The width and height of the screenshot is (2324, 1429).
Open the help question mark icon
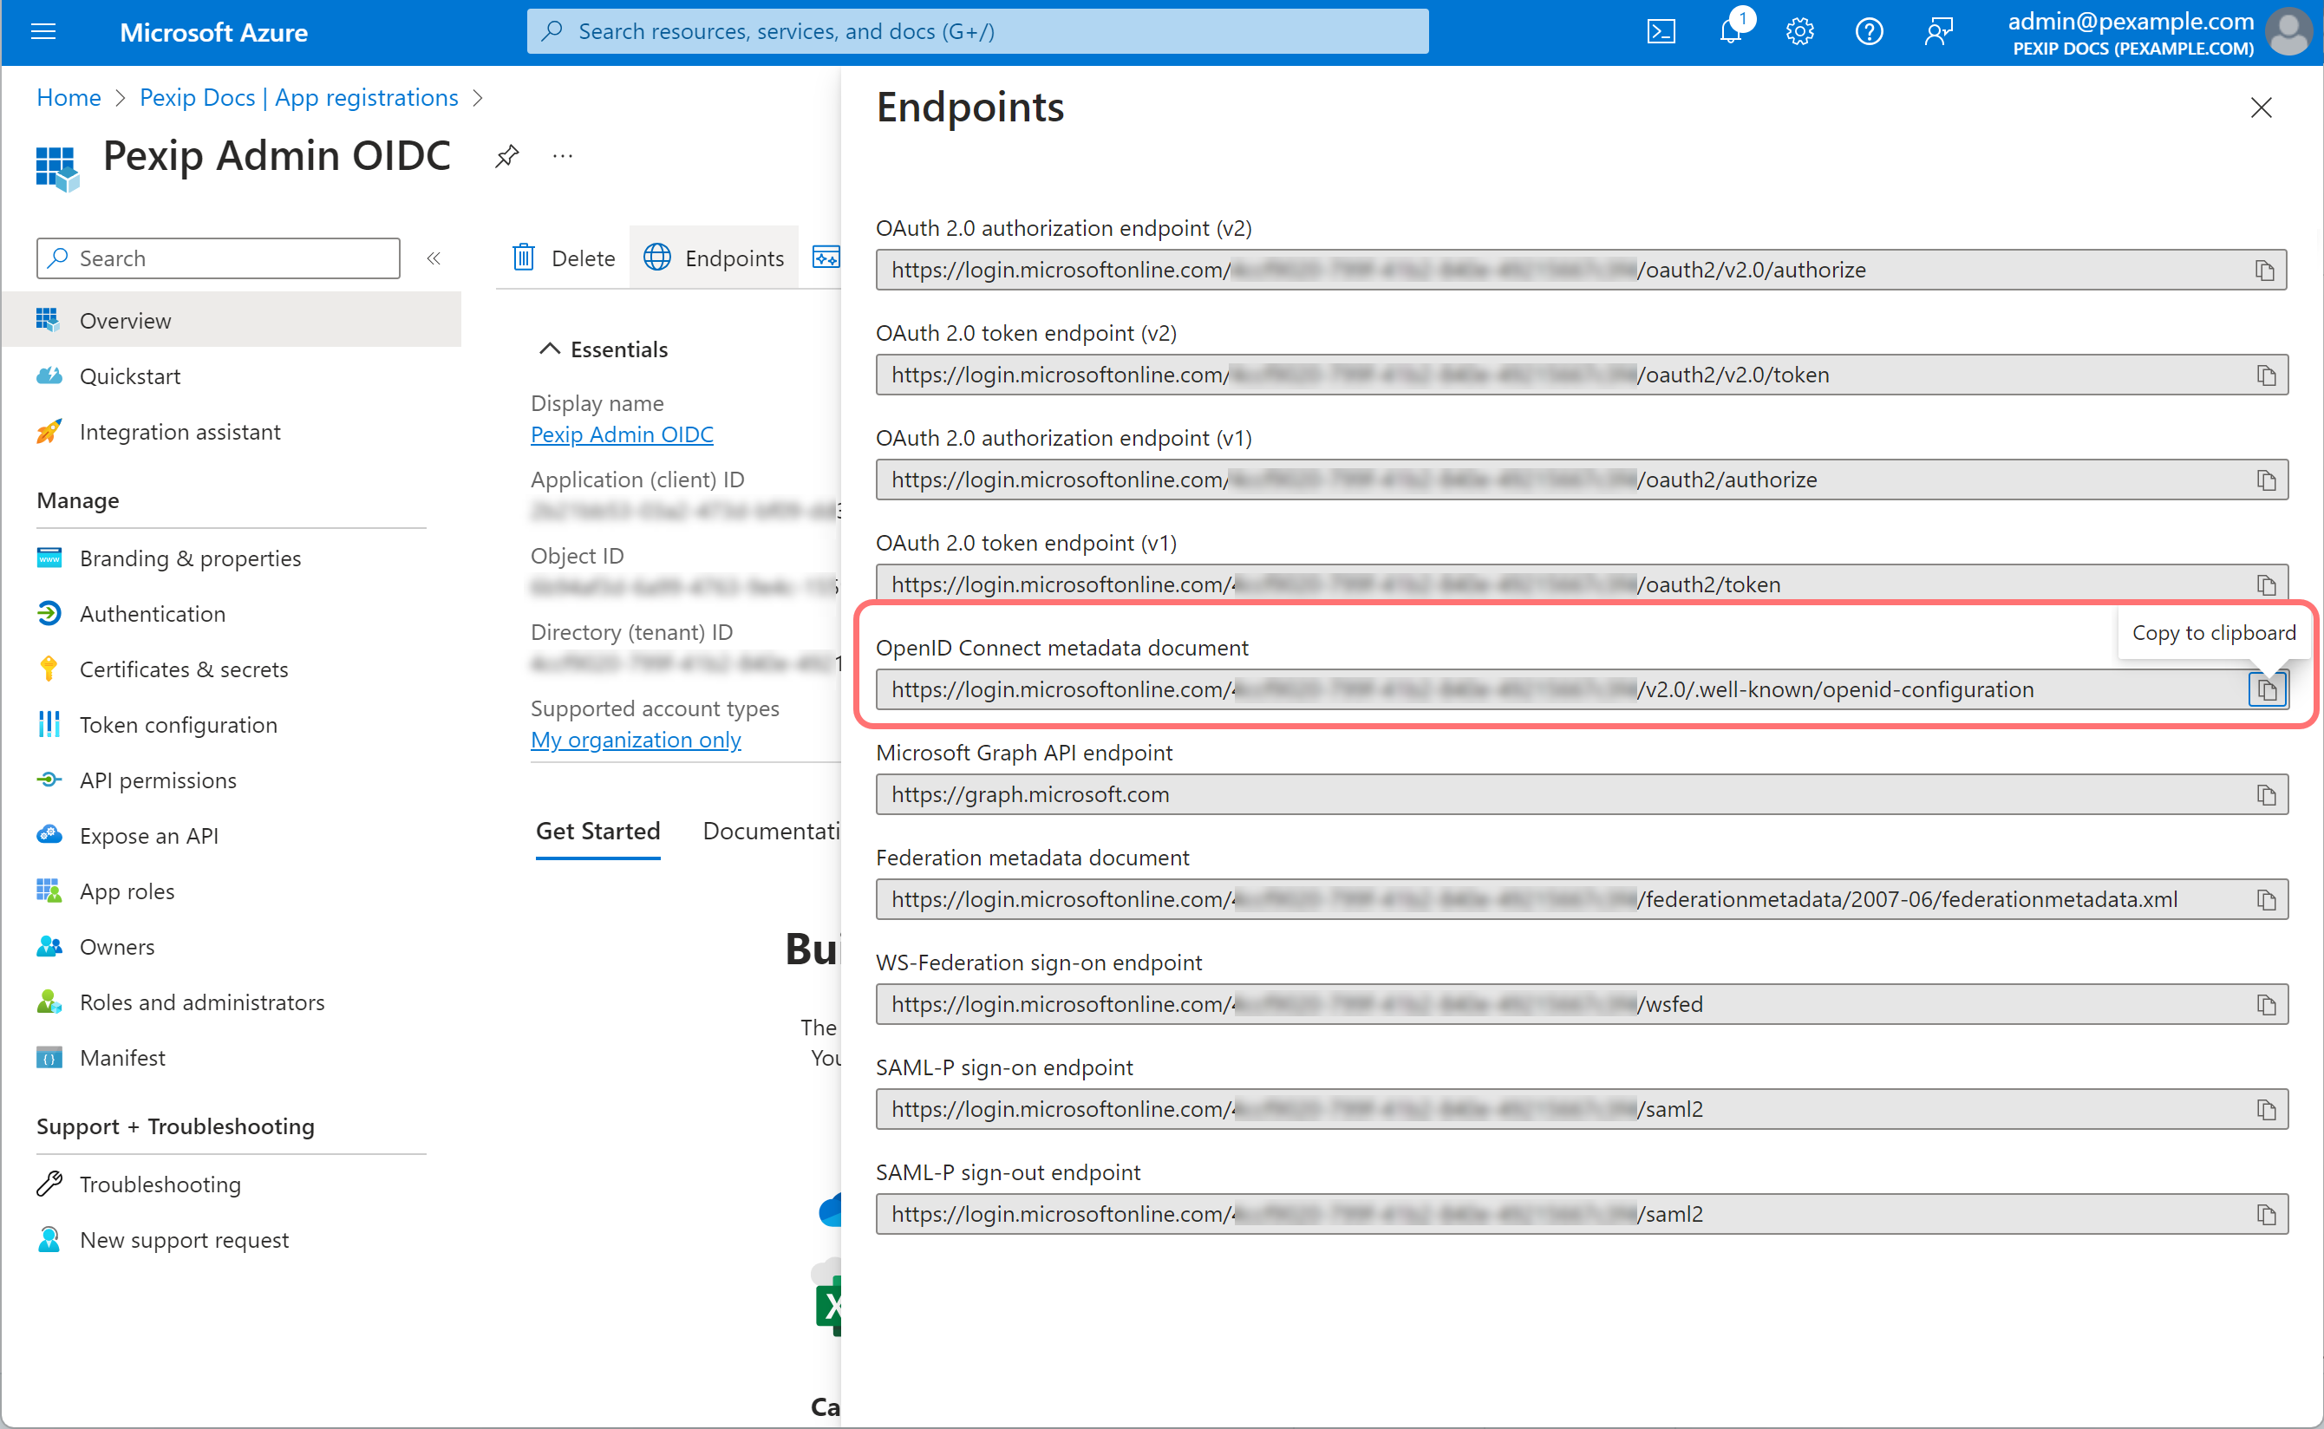point(1869,32)
